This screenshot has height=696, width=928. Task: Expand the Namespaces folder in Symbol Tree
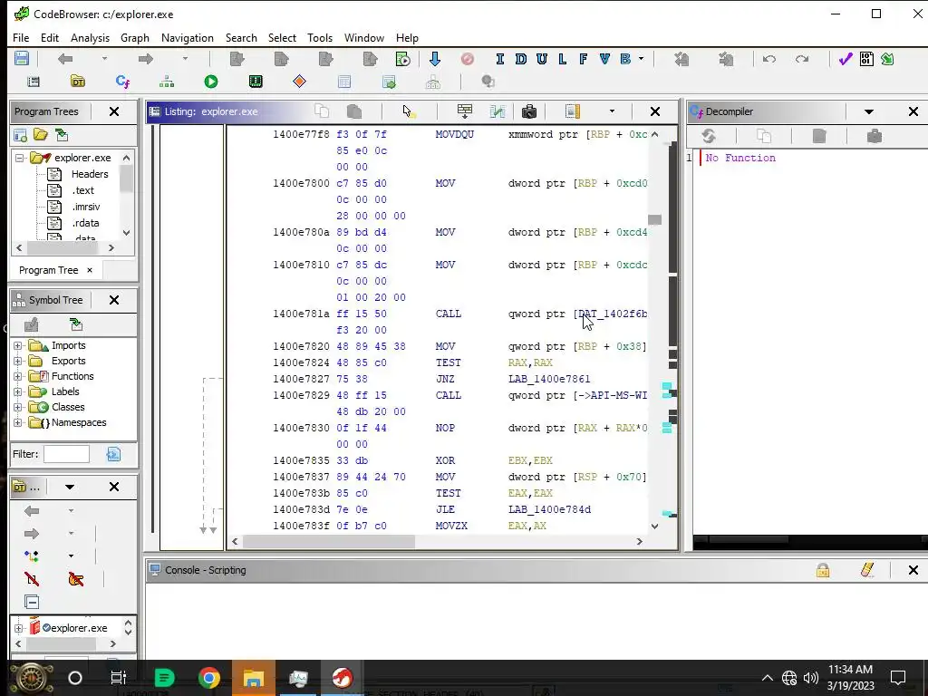point(18,422)
